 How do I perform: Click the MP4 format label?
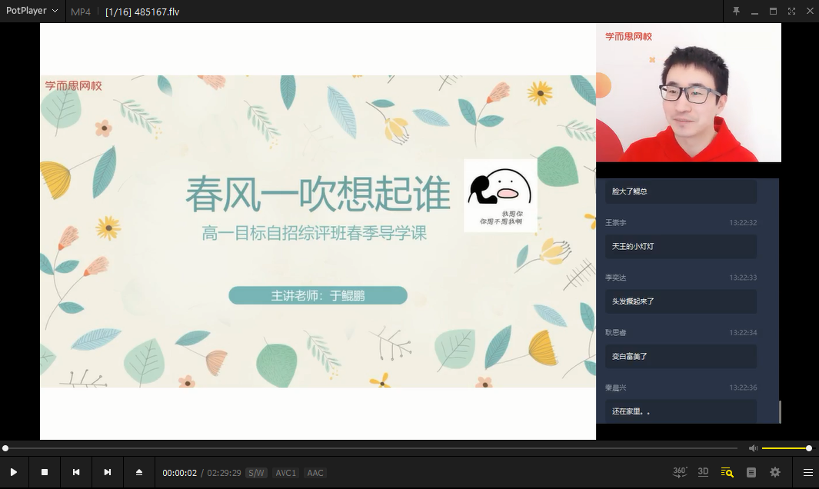pyautogui.click(x=80, y=12)
